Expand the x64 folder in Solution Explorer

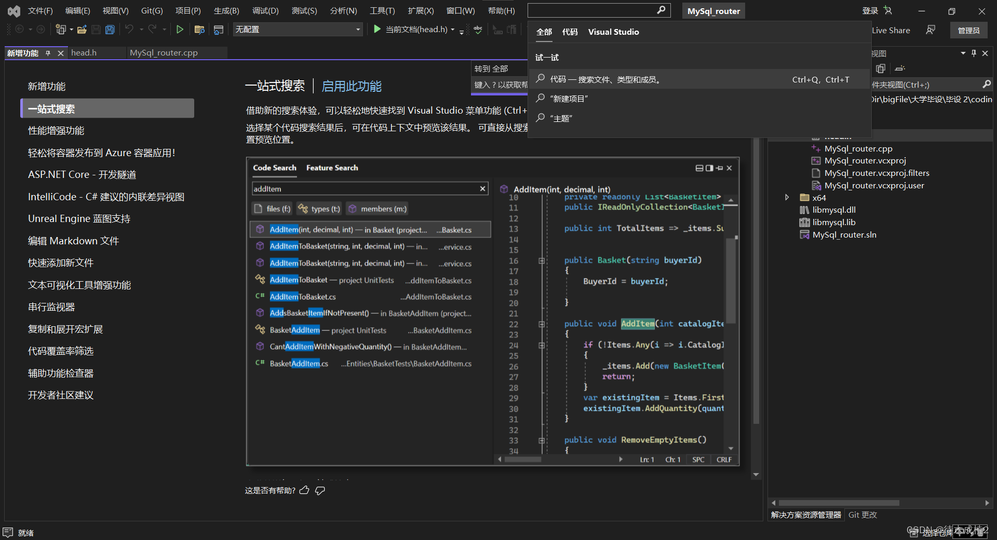787,197
